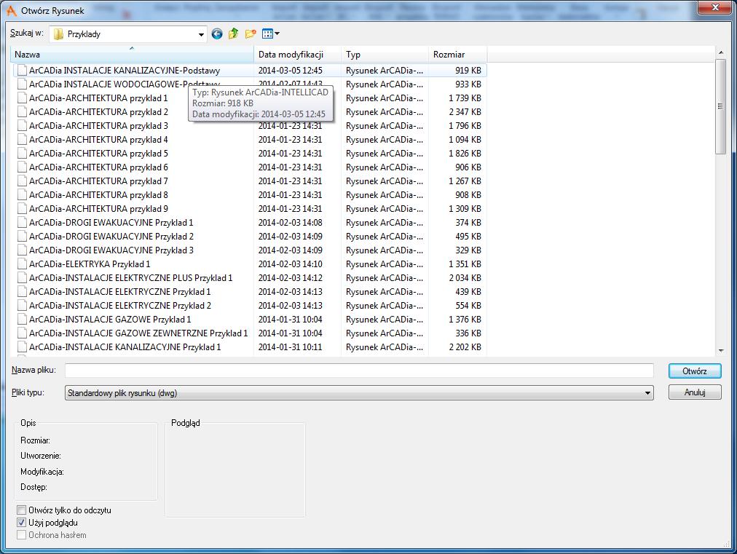Open the view menu dropdown arrow
The width and height of the screenshot is (737, 554).
click(x=277, y=33)
